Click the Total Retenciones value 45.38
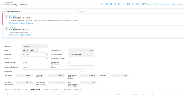The width and height of the screenshot is (183, 96). tap(88, 83)
